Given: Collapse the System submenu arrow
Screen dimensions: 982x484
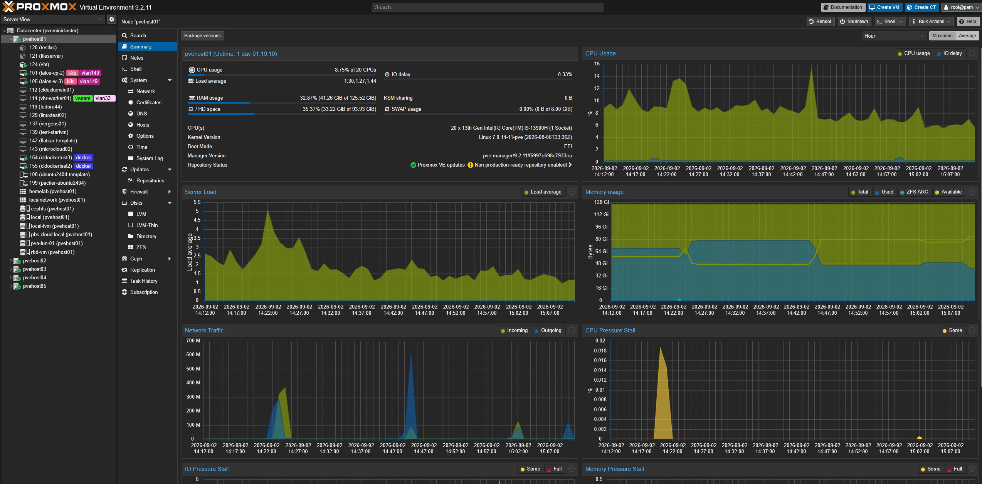Looking at the screenshot, I should 170,80.
